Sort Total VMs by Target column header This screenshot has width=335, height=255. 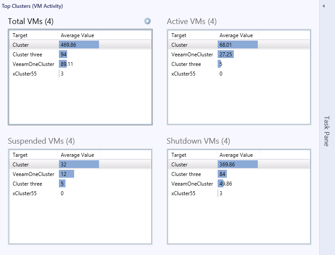tap(20, 35)
